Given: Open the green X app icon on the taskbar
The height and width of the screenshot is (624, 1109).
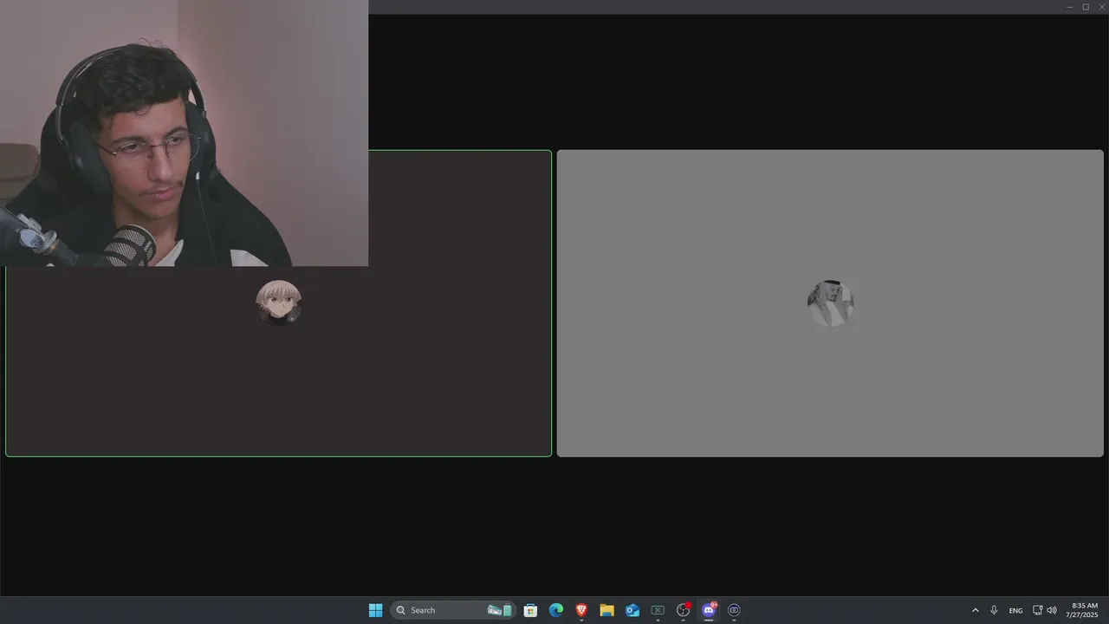Looking at the screenshot, I should (x=658, y=610).
